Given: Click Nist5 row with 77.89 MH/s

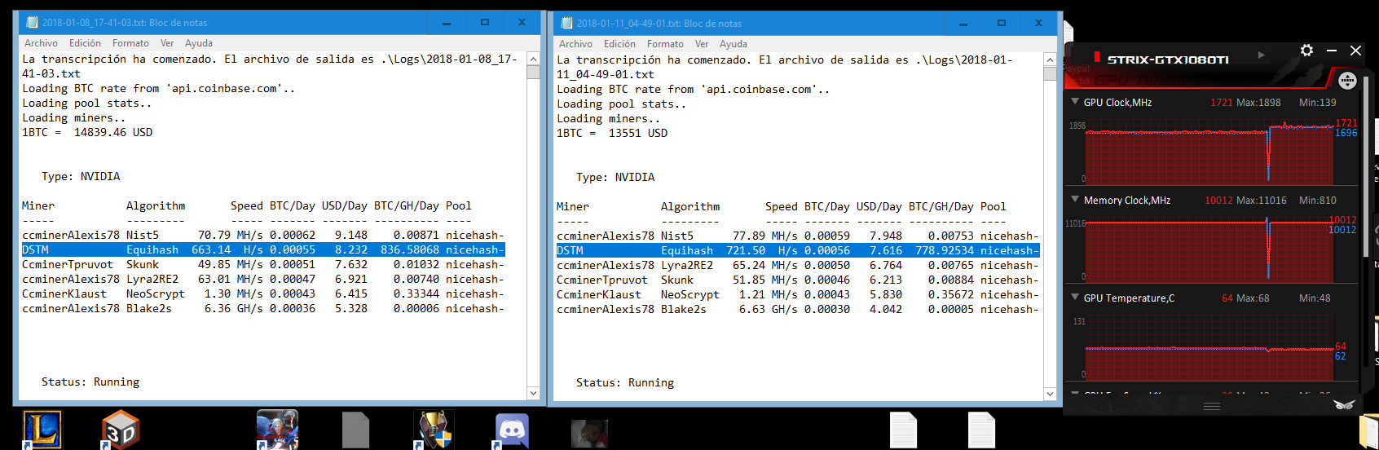Looking at the screenshot, I should point(798,236).
